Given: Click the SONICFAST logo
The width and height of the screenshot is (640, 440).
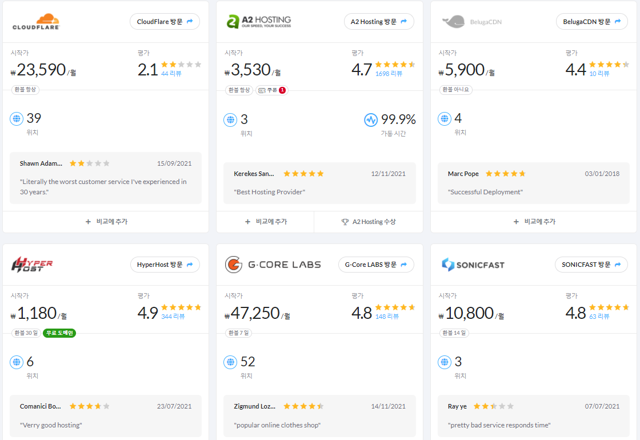Looking at the screenshot, I should pos(473,265).
